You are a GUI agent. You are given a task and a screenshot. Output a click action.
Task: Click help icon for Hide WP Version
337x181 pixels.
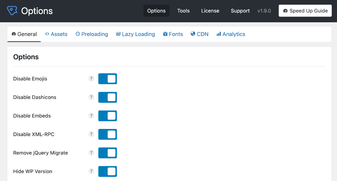pyautogui.click(x=91, y=171)
